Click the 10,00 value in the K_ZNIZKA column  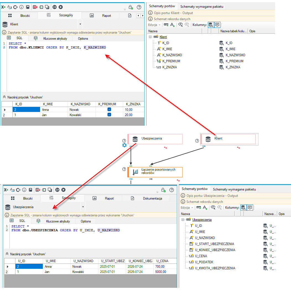tap(129, 109)
